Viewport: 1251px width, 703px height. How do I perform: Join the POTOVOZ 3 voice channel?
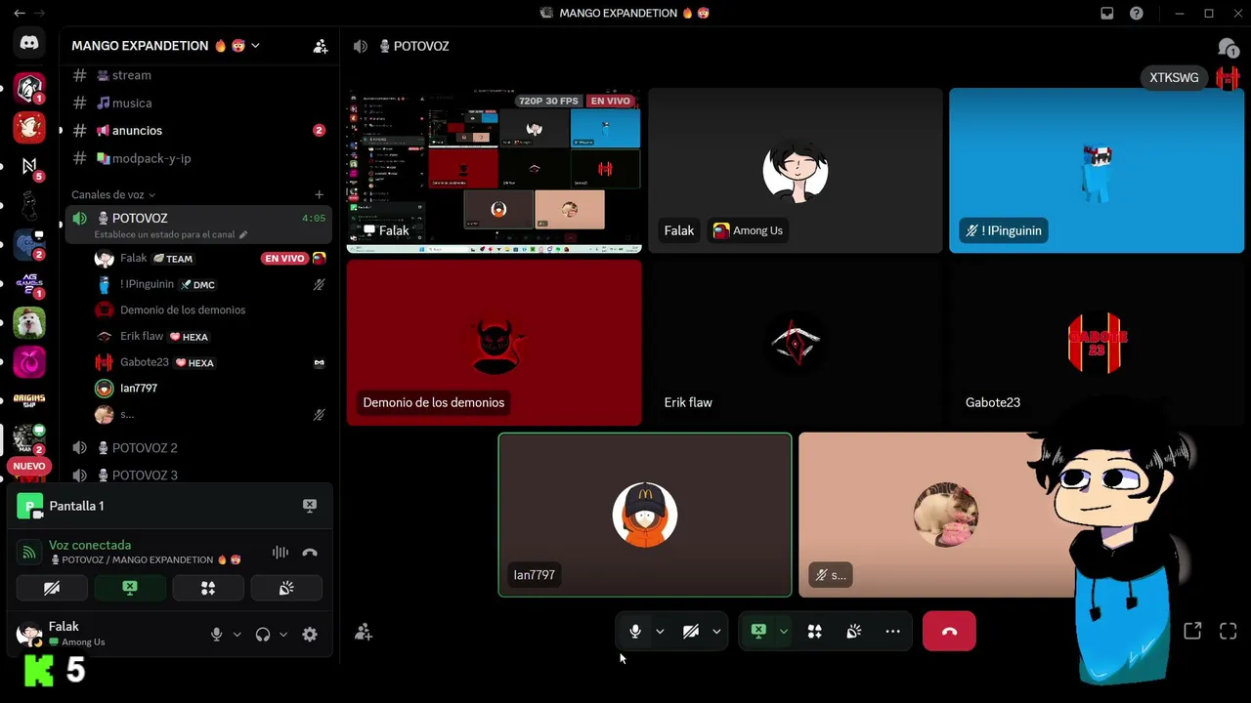click(x=199, y=475)
